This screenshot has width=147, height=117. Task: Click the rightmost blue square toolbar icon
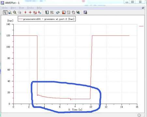point(85,12)
